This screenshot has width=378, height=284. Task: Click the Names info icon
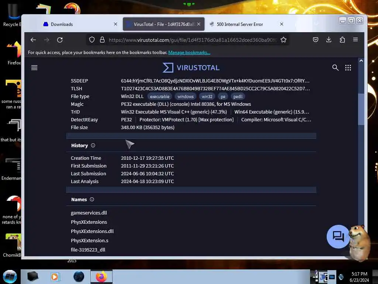(x=92, y=199)
